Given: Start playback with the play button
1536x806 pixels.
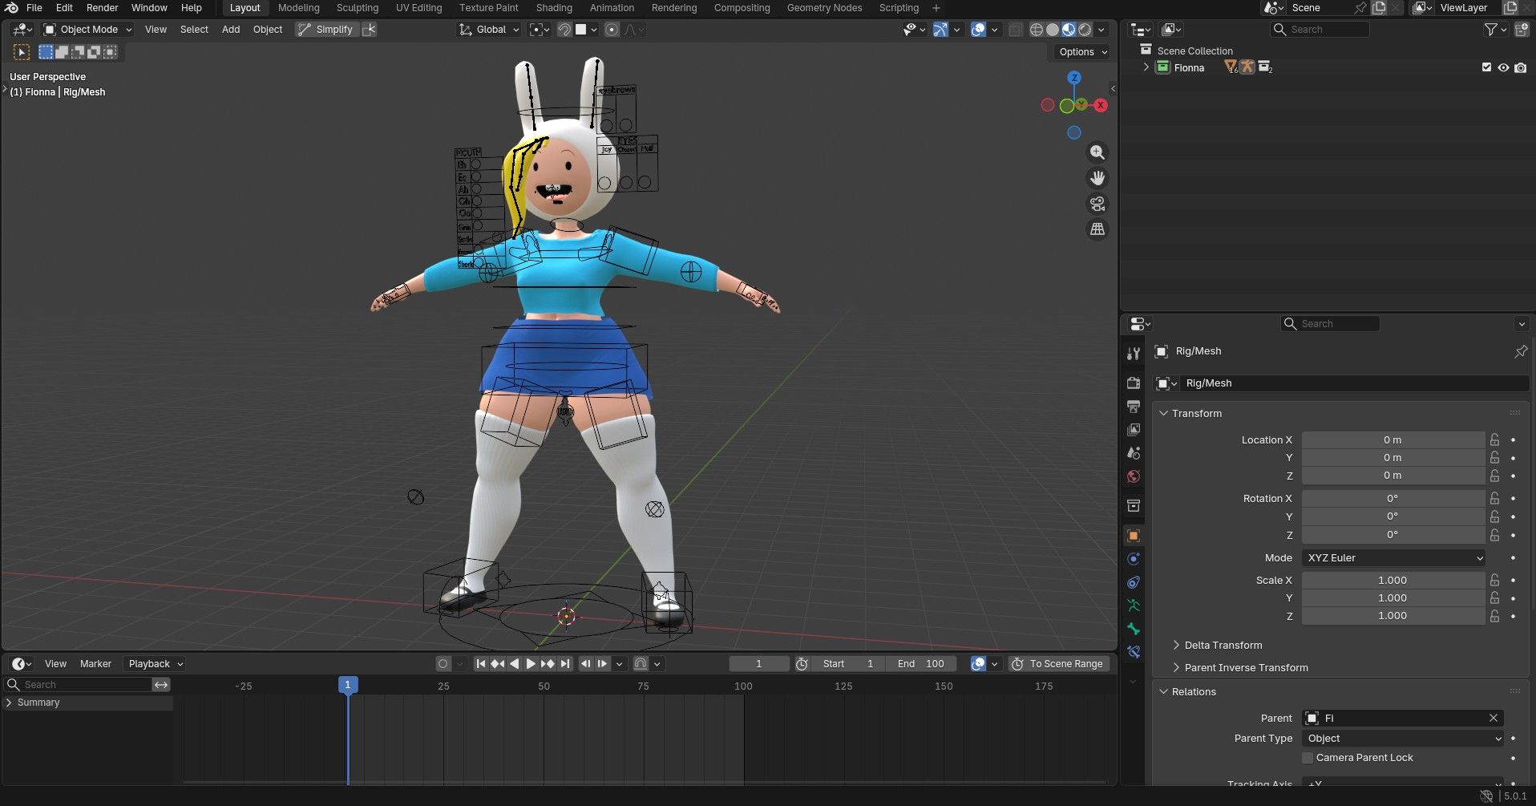Looking at the screenshot, I should (531, 664).
